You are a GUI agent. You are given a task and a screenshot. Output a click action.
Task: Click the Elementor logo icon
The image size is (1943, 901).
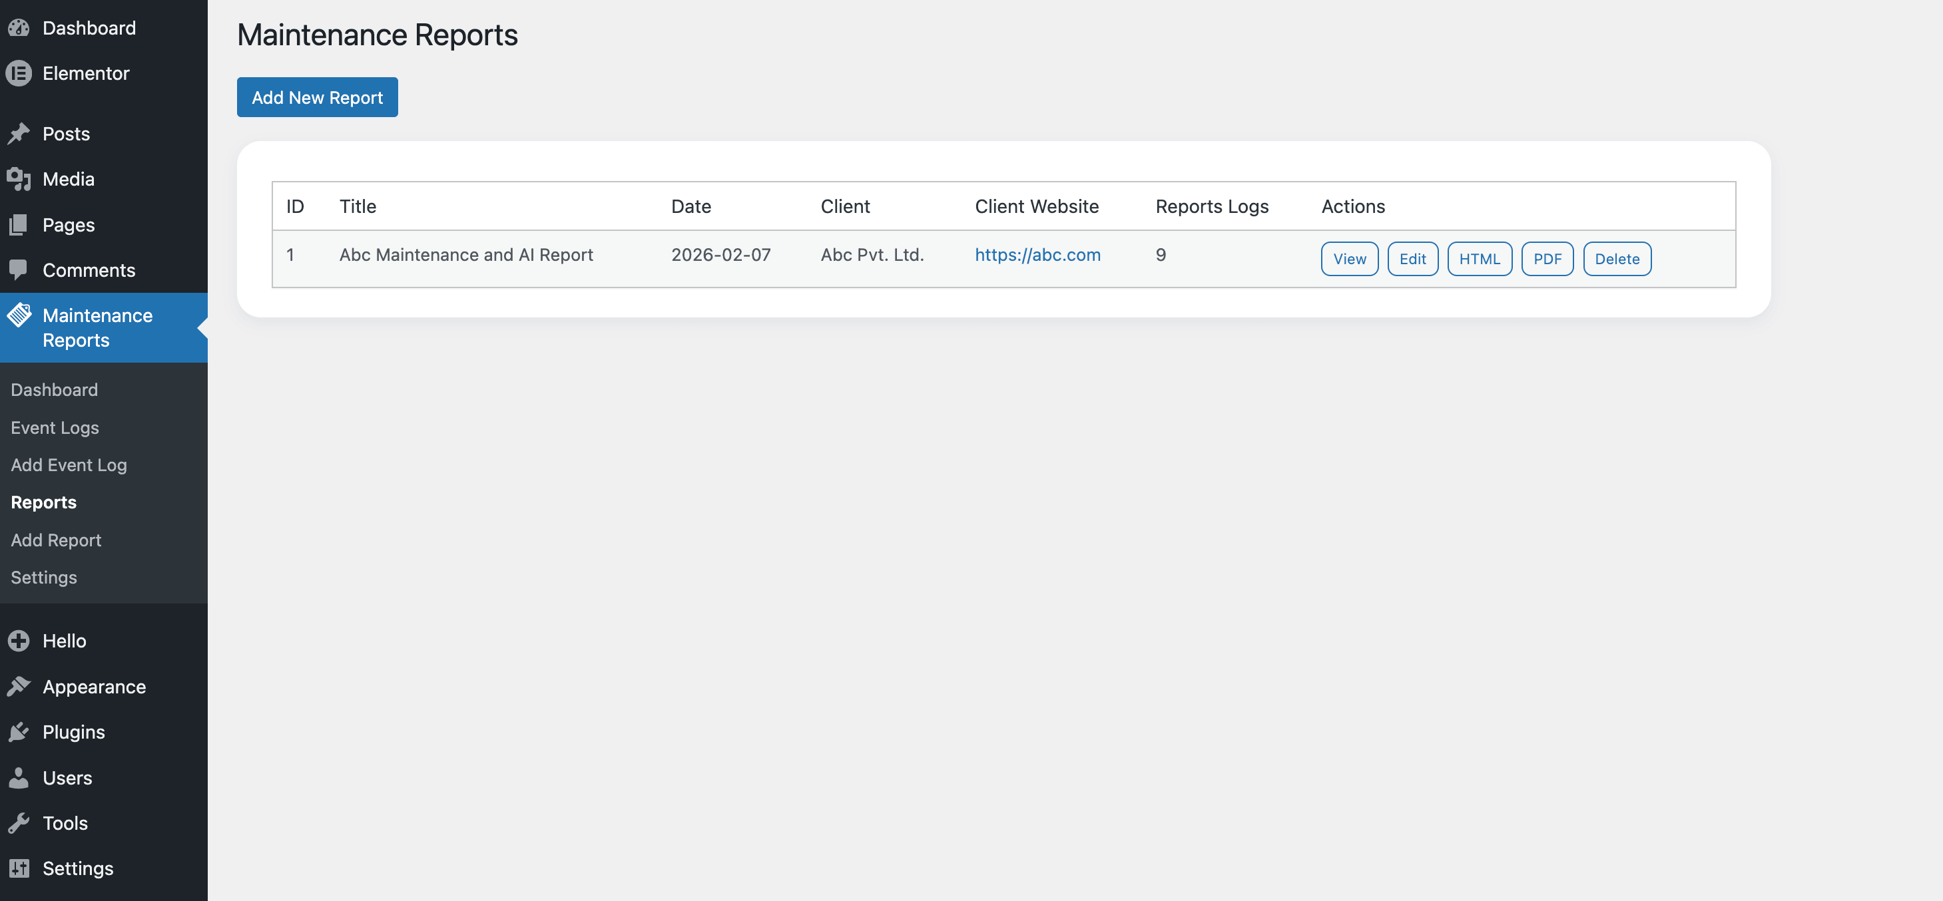click(x=19, y=73)
